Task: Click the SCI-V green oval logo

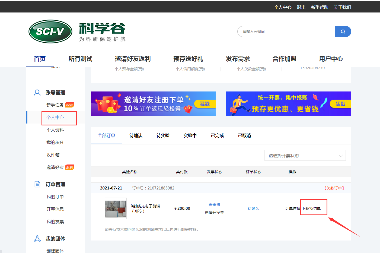Action: coord(50,31)
